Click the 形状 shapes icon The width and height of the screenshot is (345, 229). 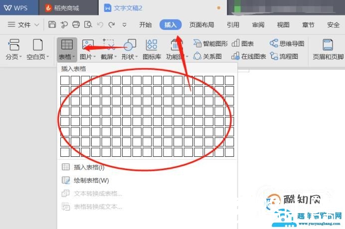click(x=130, y=45)
